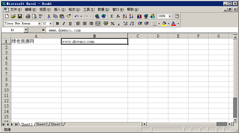Open a file using the Open folder icon
This screenshot has width=239, height=133.
13,16
